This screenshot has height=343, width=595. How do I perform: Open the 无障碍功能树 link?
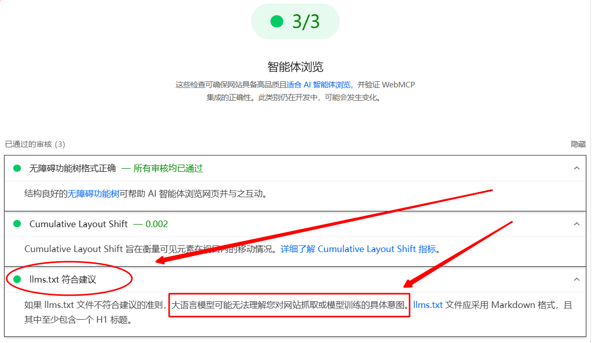tap(93, 194)
